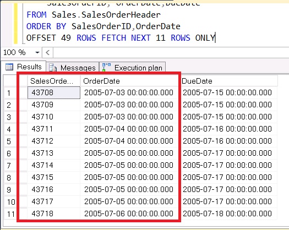Select row header 10

[10, 202]
